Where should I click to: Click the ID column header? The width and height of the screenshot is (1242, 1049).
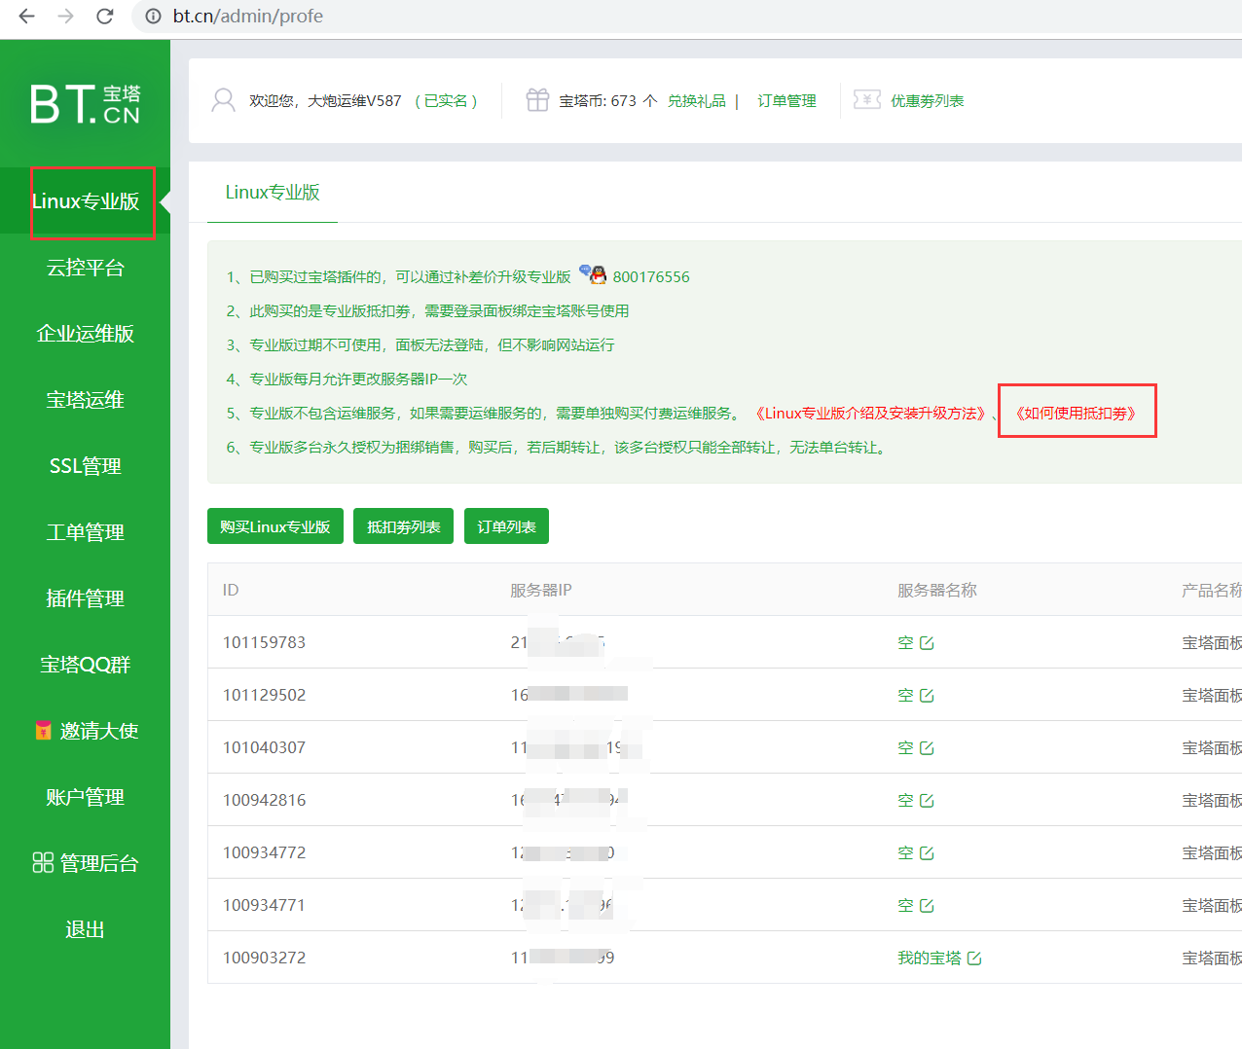(x=231, y=590)
